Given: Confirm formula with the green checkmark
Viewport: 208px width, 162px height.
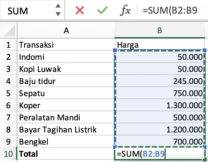Looking at the screenshot, I should (102, 10).
